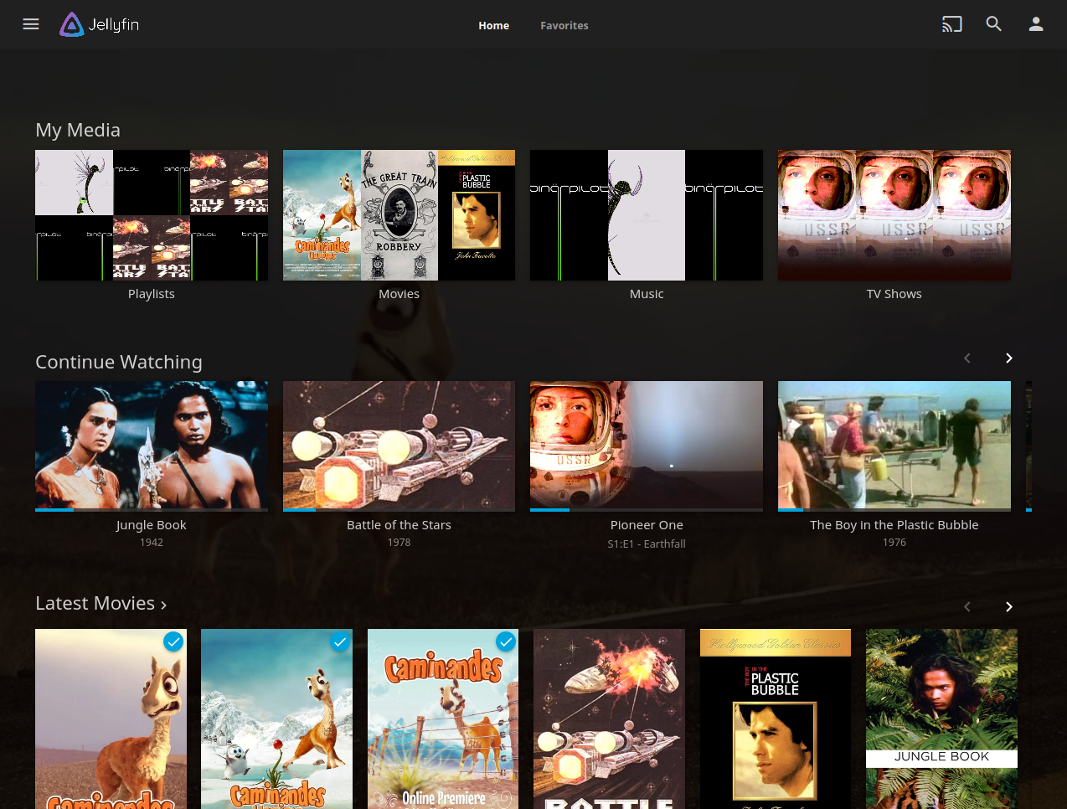Resume The Boy in the Plastic Bubble thumbnail

point(894,446)
